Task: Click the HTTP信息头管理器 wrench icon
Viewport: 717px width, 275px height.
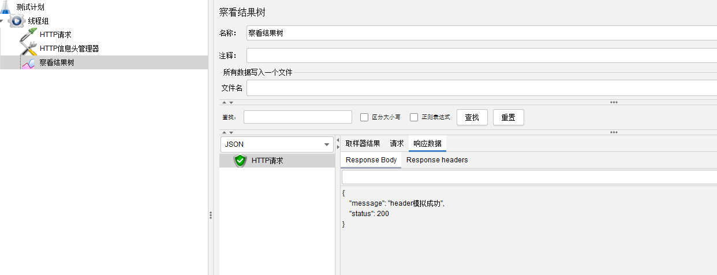Action: pos(28,49)
